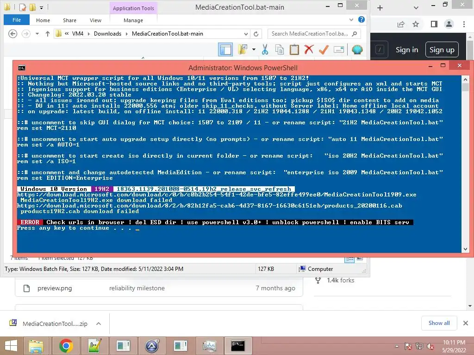Bookmark this page with the star icon
474x355 pixels.
click(416, 24)
